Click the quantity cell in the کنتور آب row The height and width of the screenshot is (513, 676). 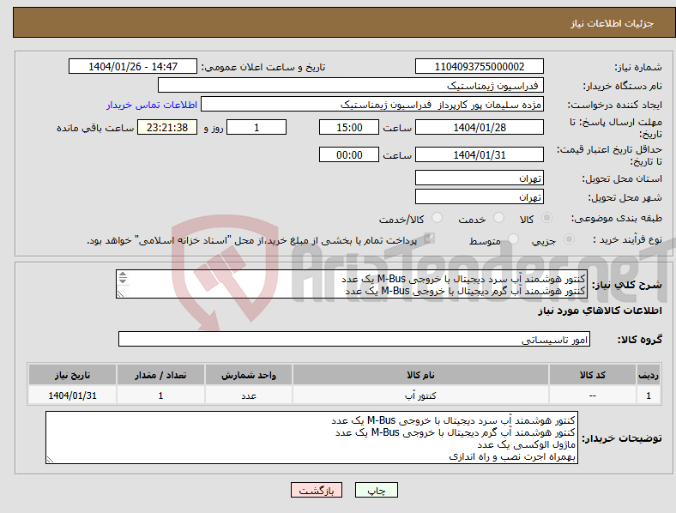[x=160, y=395]
